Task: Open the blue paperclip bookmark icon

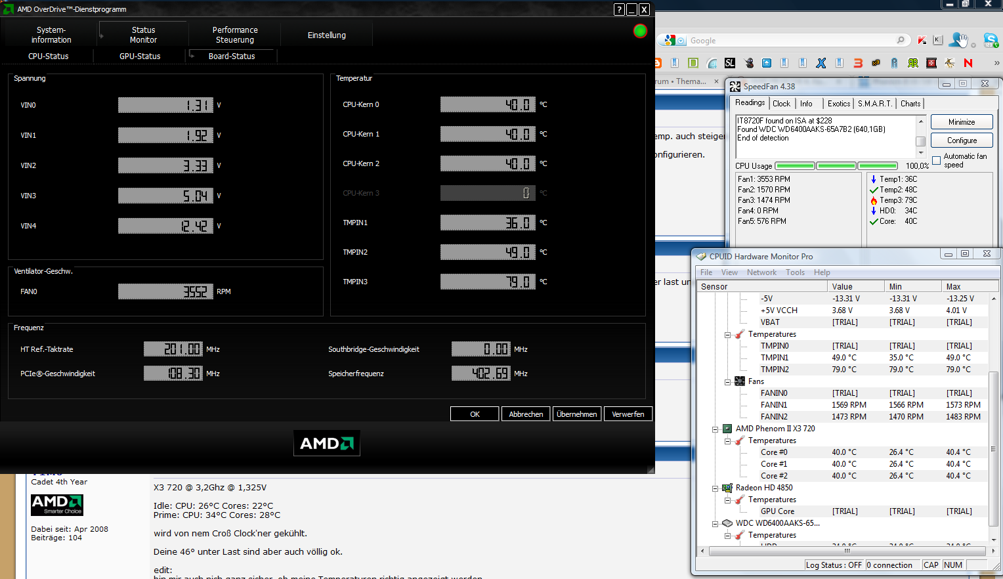Action: tap(894, 63)
